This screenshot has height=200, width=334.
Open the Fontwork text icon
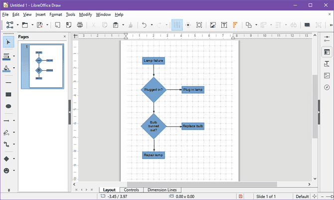coord(235,25)
